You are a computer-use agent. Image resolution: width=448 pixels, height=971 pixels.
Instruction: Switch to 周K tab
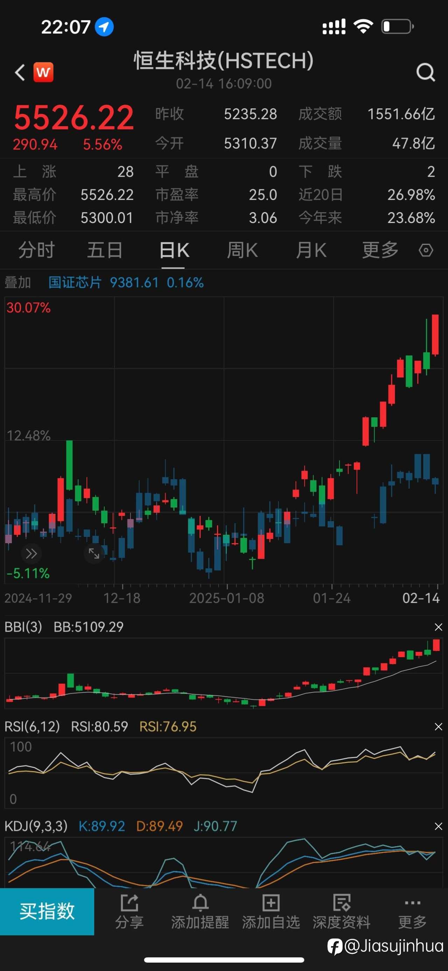(242, 250)
